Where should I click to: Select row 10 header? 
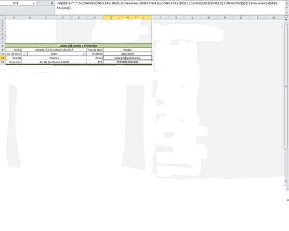click(x=2, y=54)
